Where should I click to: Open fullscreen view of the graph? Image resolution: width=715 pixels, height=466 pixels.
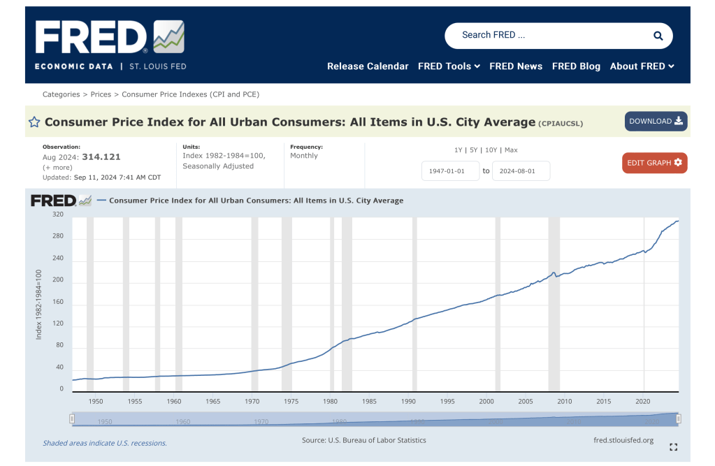tap(673, 447)
